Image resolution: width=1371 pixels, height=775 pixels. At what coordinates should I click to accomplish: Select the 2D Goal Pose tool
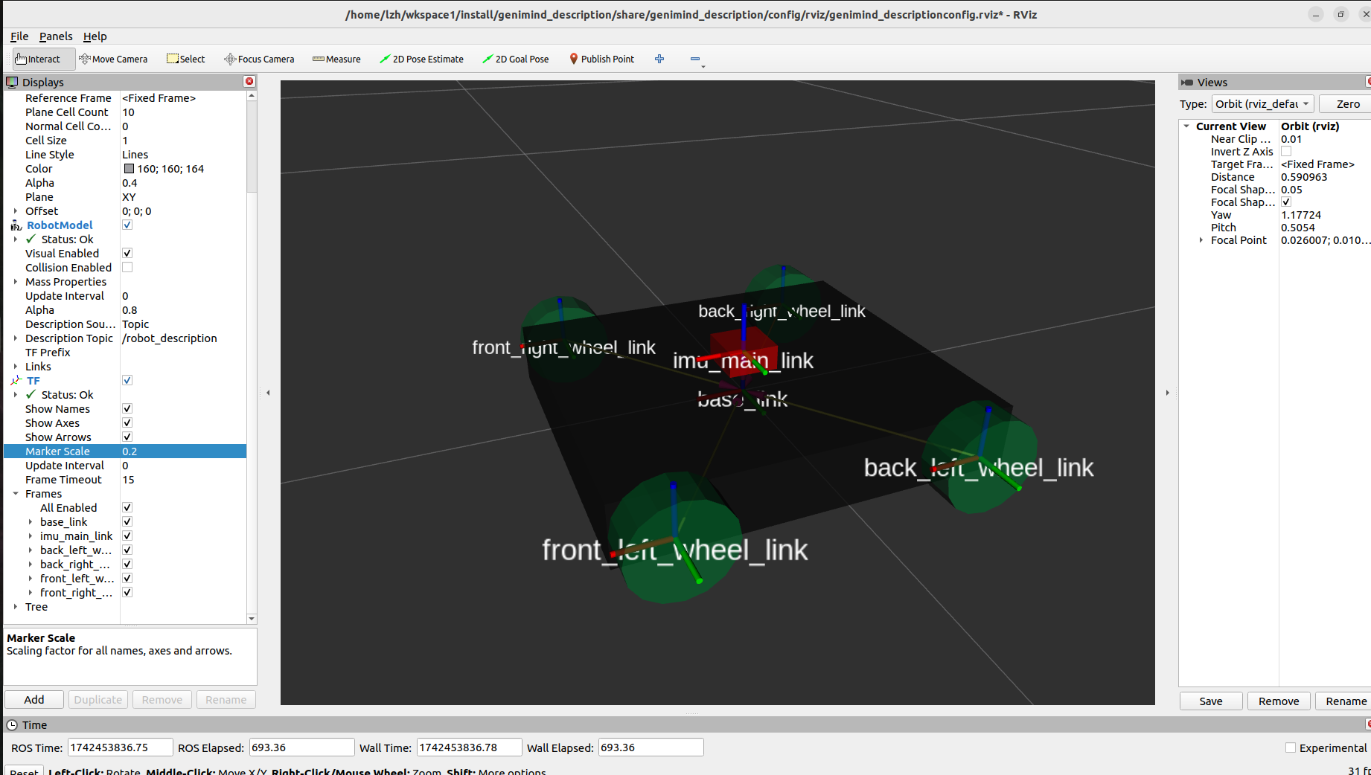click(515, 59)
